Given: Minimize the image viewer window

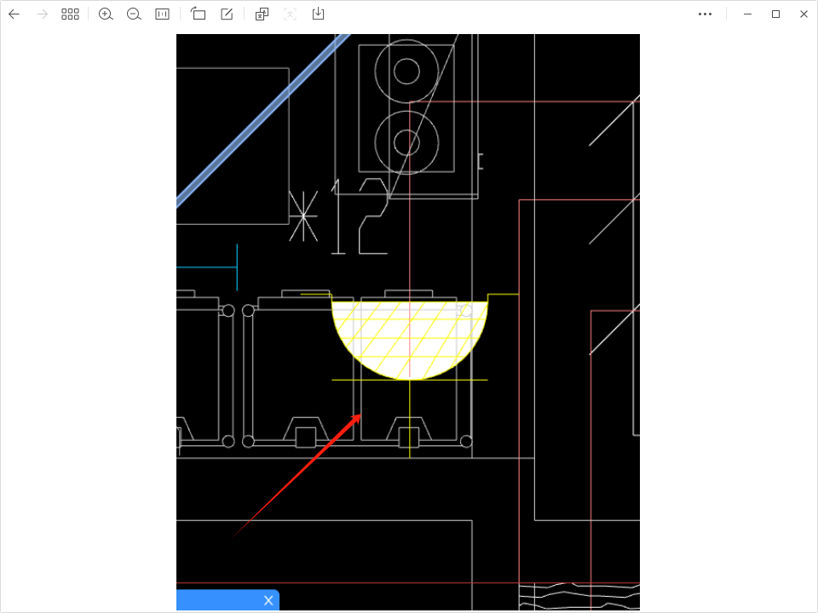Looking at the screenshot, I should (x=747, y=14).
